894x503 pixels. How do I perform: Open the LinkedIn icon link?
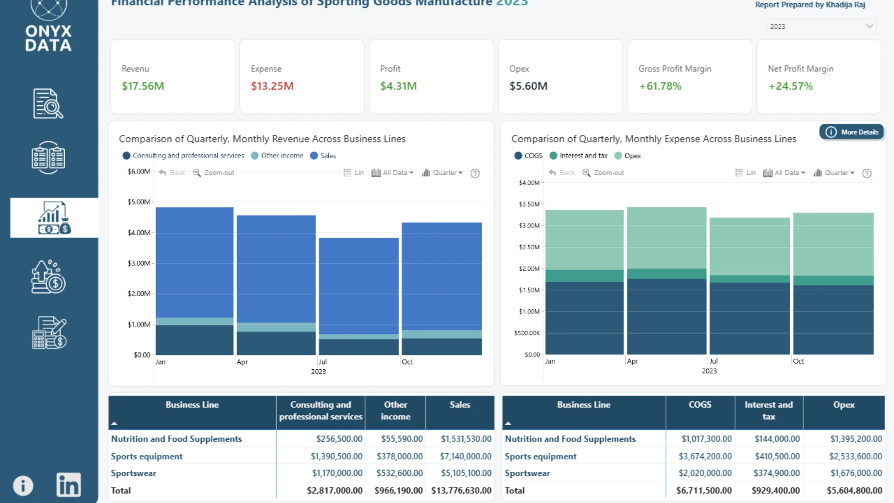68,485
